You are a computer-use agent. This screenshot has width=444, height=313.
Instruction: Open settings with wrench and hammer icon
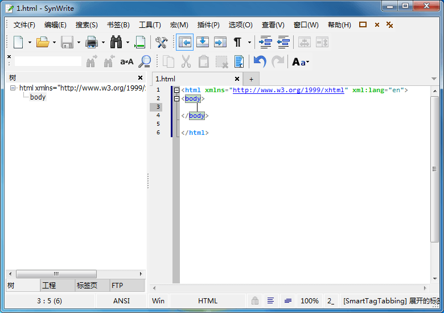click(x=162, y=43)
